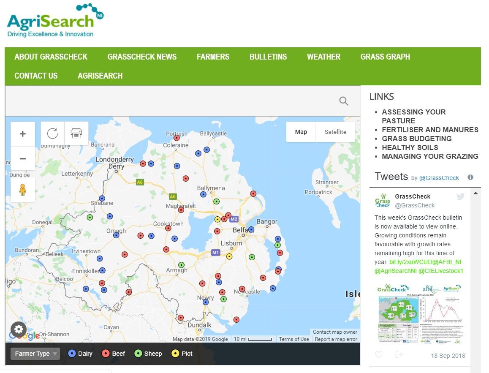Click the map search input field
This screenshot has width=489, height=373.
[169, 101]
